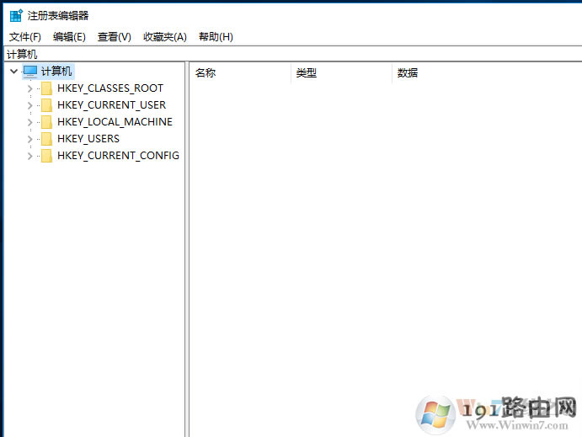This screenshot has width=582, height=437.
Task: Open the 编辑(E) menu
Action: (x=69, y=37)
